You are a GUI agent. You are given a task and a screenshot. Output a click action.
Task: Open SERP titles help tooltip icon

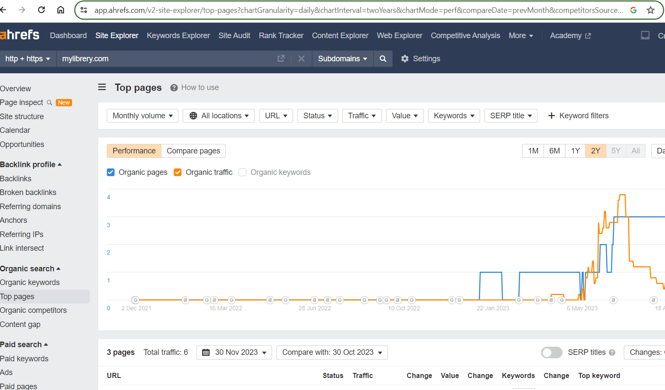(x=612, y=352)
